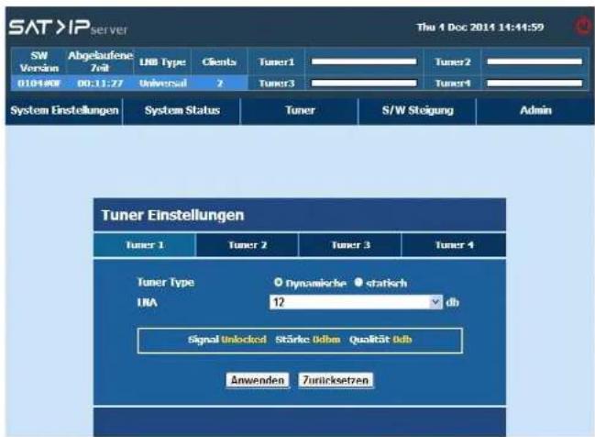Click the Clients count value 2
The width and height of the screenshot is (595, 437).
(220, 84)
